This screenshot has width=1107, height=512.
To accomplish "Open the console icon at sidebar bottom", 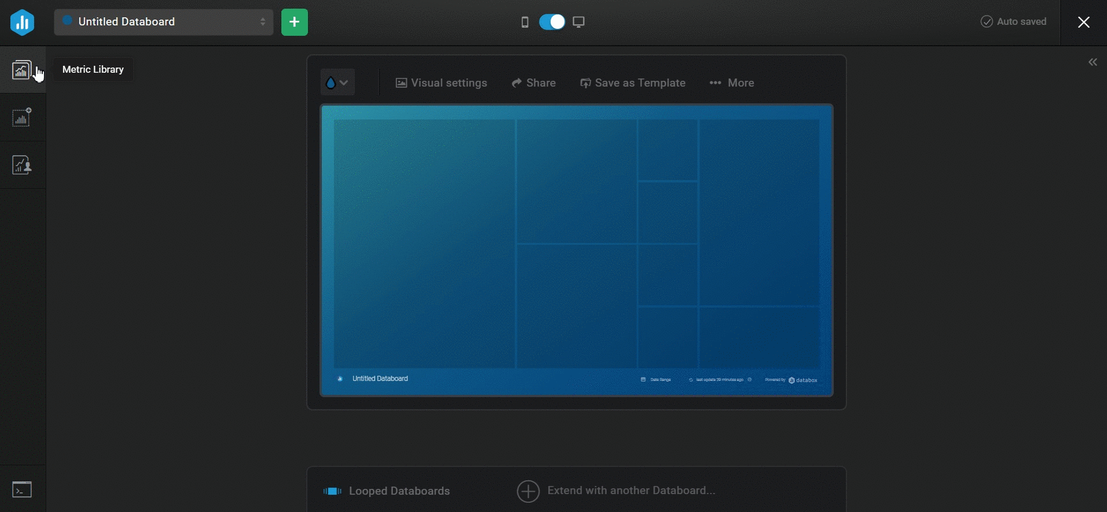I will (22, 489).
